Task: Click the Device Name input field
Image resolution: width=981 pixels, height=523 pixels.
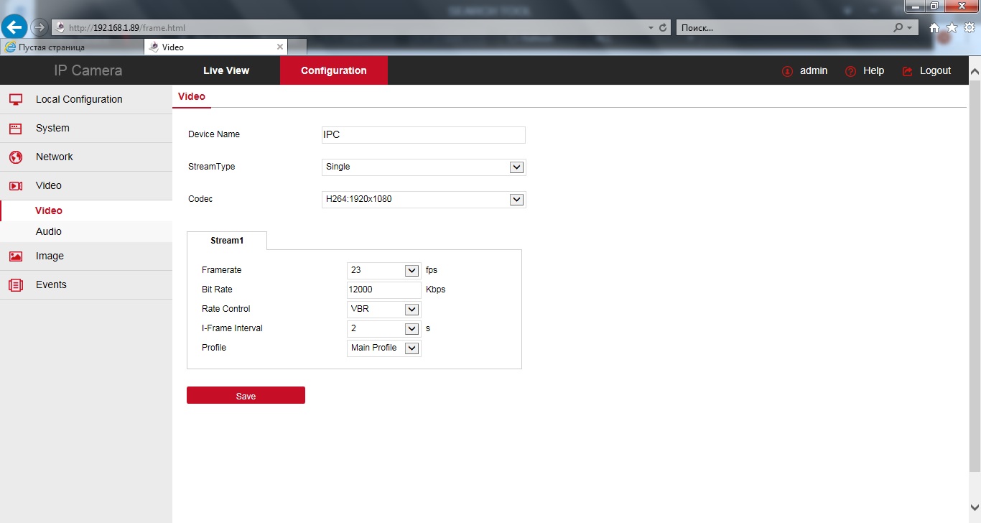Action: (424, 135)
